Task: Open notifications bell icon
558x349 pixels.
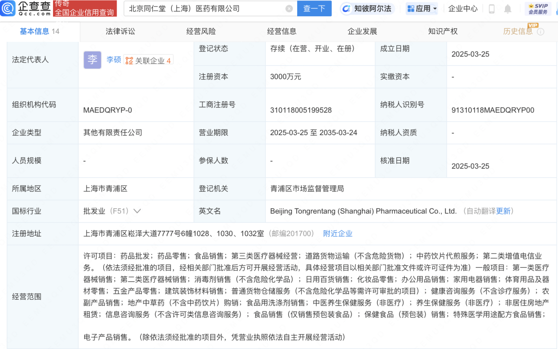Action: pyautogui.click(x=508, y=8)
